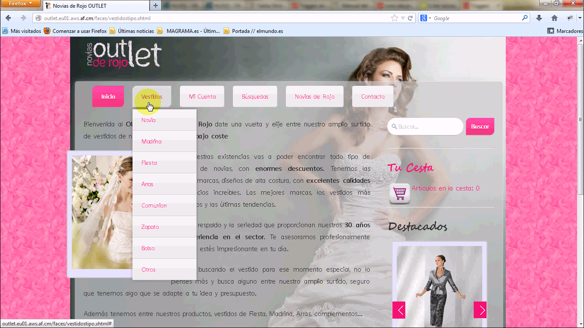Reload page with the refresh icon
Screen dimensions: 584x328
(410, 18)
